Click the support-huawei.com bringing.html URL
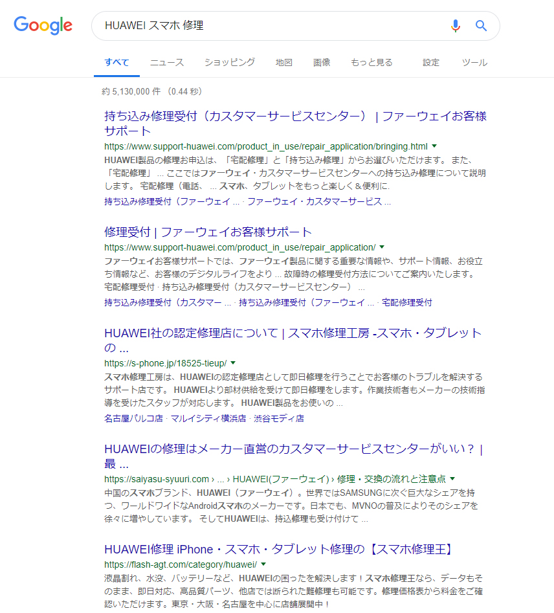Screen dimensions: 554x613 [266, 146]
